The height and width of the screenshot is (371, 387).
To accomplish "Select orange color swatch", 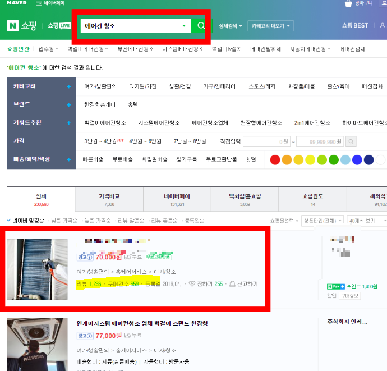I will [x=287, y=160].
